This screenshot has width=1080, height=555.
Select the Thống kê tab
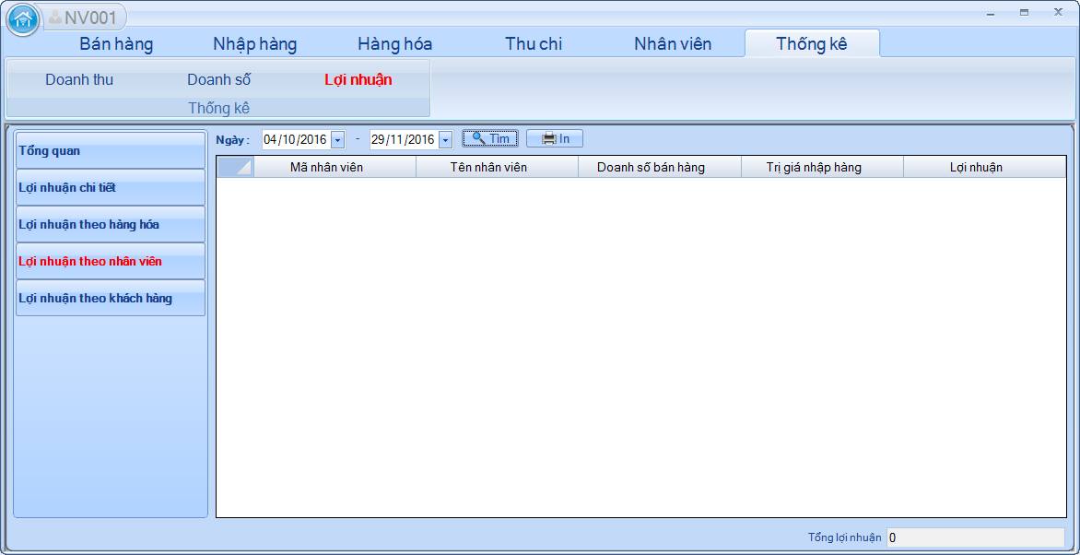[812, 43]
